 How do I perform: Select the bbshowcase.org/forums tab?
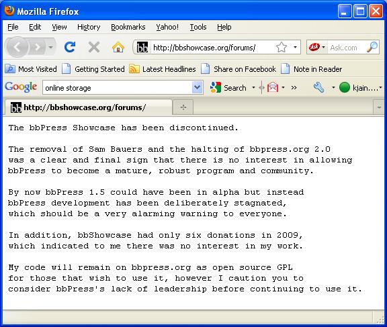pyautogui.click(x=88, y=107)
